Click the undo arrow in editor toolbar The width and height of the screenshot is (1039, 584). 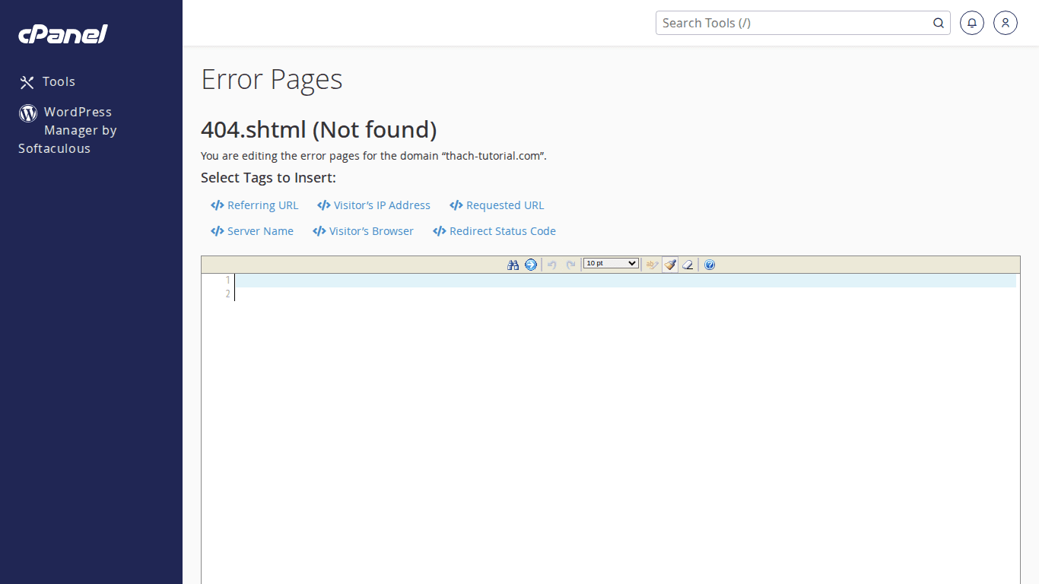point(552,265)
